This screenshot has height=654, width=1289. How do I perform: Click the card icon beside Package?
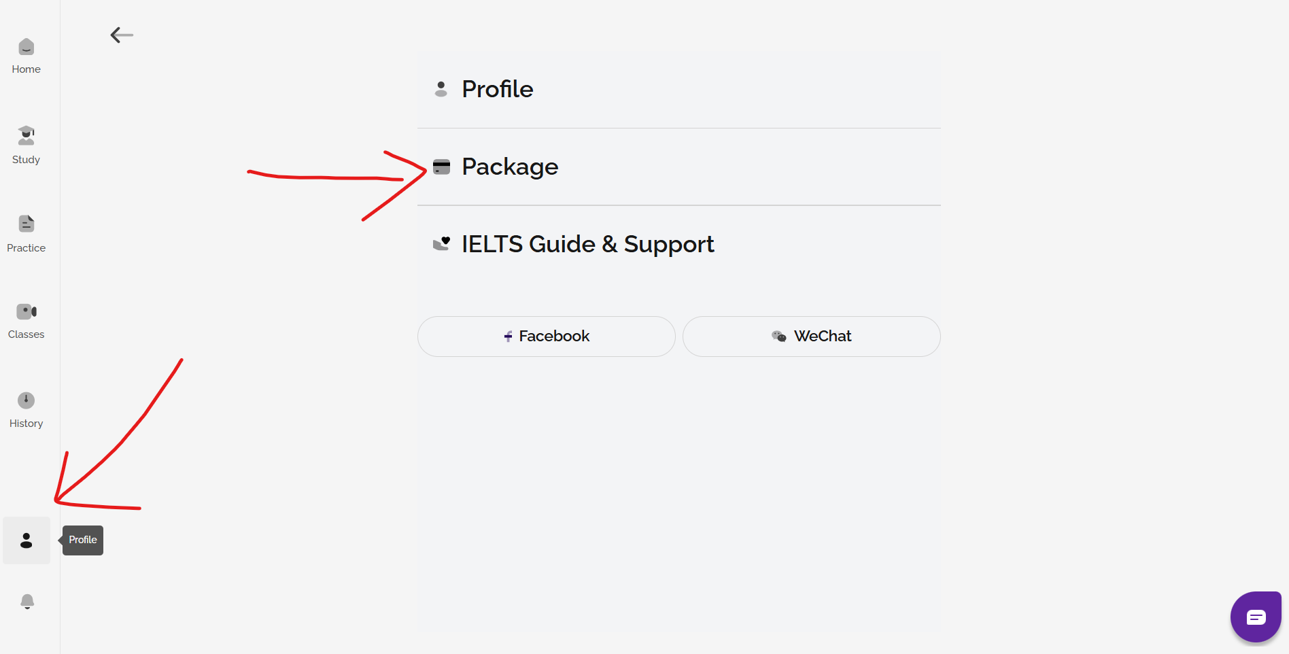(441, 167)
